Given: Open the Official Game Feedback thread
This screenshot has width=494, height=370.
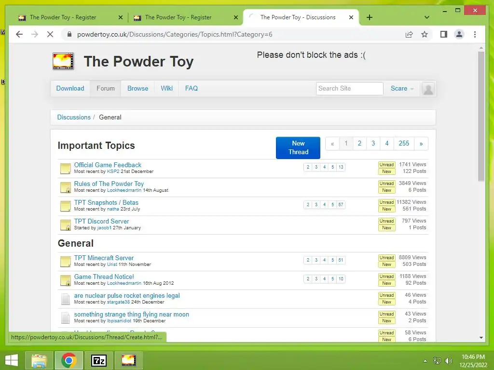Looking at the screenshot, I should click(108, 165).
